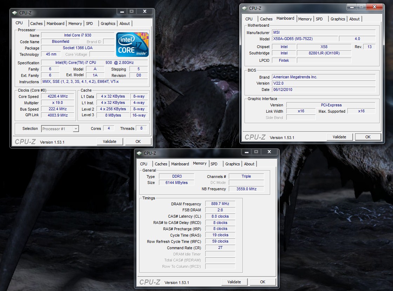
Task: Click the memory type value 'DDR3'
Action: 177,176
